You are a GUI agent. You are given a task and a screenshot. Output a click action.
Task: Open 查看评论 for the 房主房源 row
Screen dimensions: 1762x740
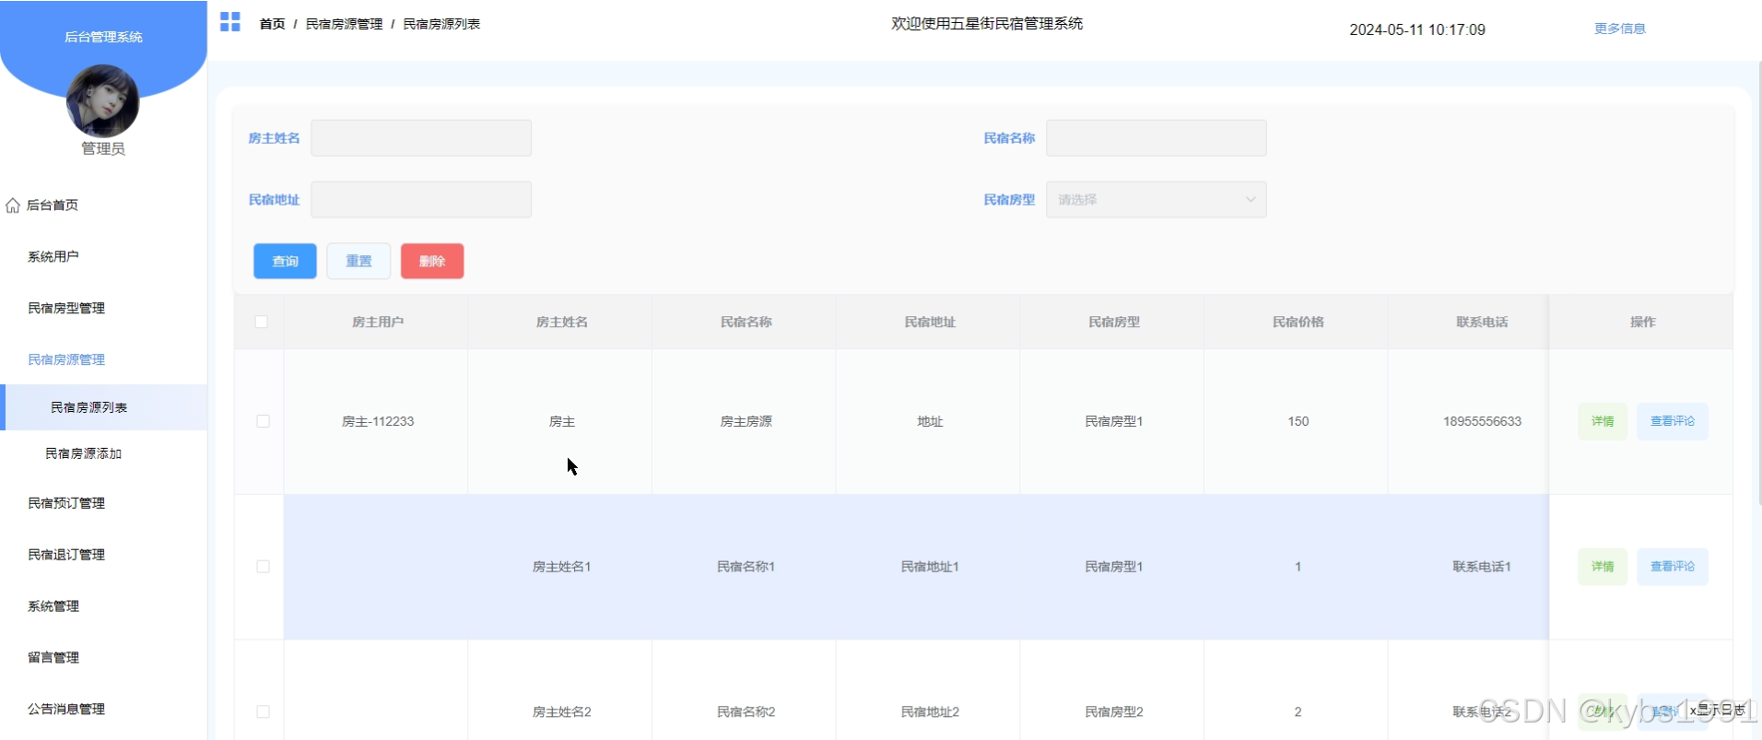1672,421
